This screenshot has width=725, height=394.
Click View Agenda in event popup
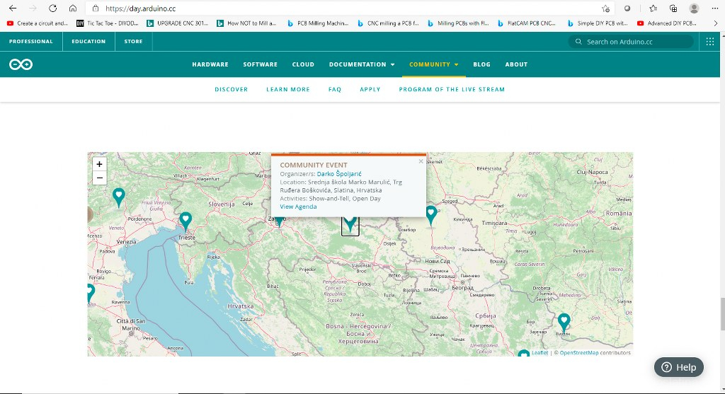point(298,207)
